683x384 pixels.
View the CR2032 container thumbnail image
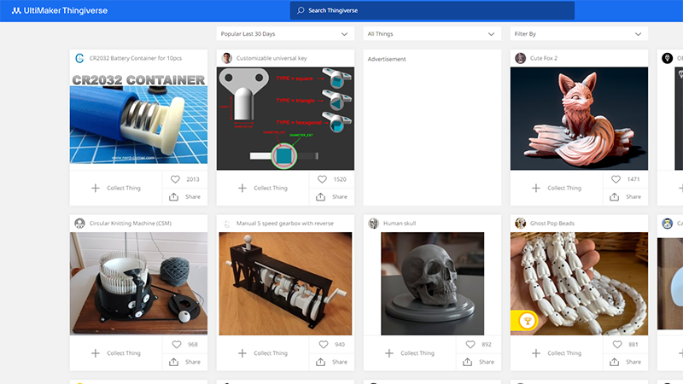(138, 119)
